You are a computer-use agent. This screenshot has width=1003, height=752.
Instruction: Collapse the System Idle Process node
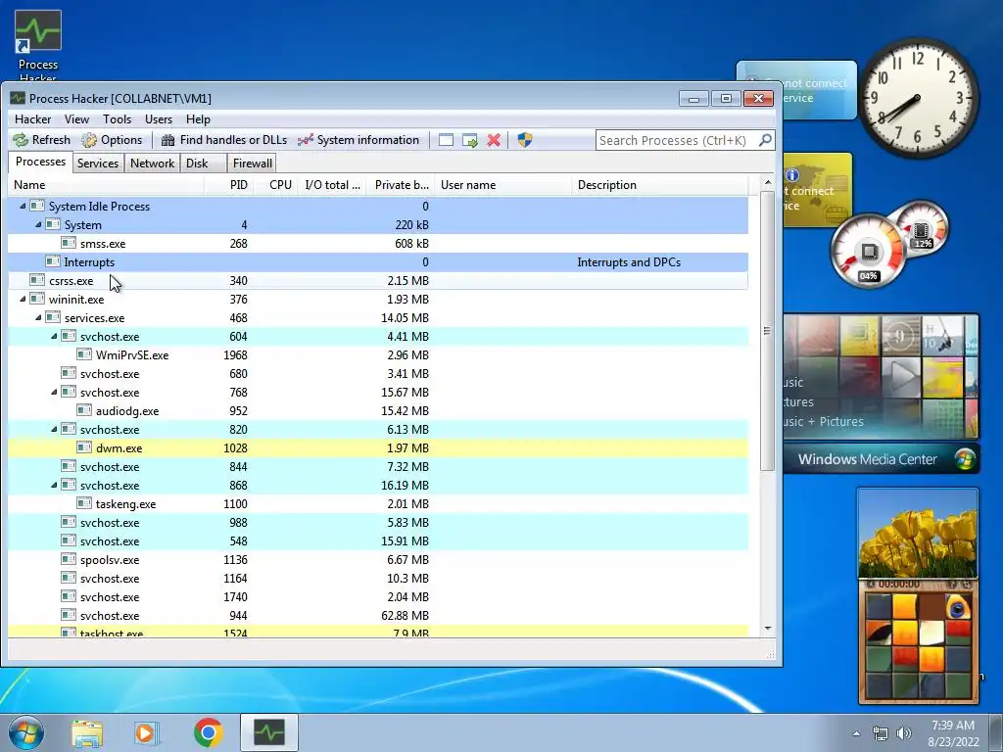coord(24,206)
